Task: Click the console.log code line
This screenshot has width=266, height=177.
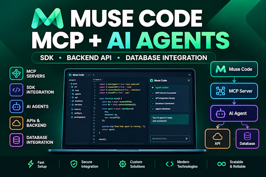Action: click(124, 126)
